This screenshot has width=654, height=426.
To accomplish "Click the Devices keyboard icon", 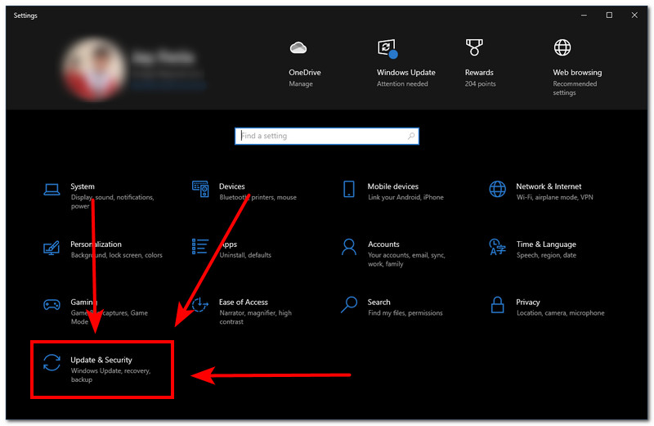I will coord(200,190).
